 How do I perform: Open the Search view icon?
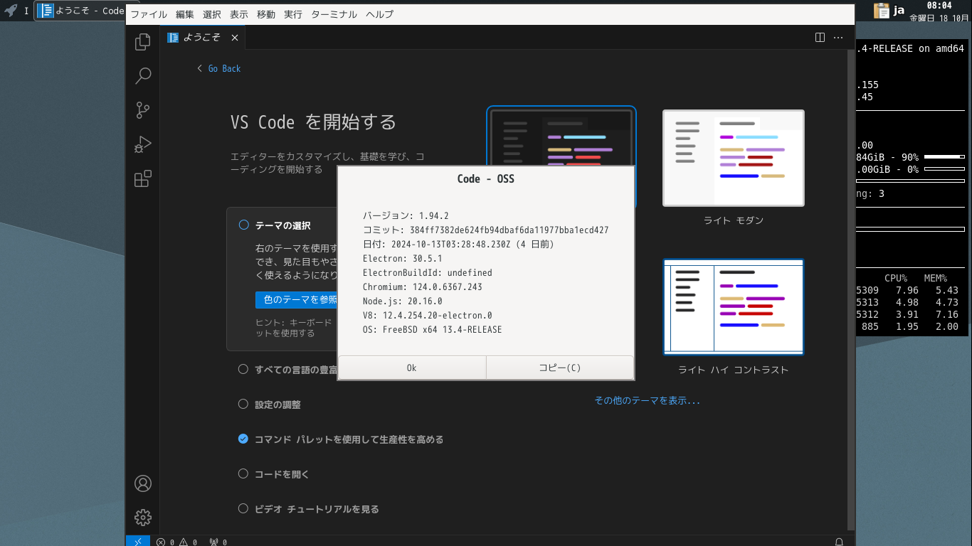pos(143,76)
